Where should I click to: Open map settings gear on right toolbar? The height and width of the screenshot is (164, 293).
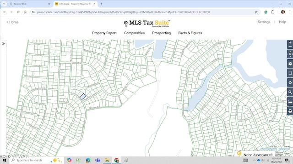290,64
